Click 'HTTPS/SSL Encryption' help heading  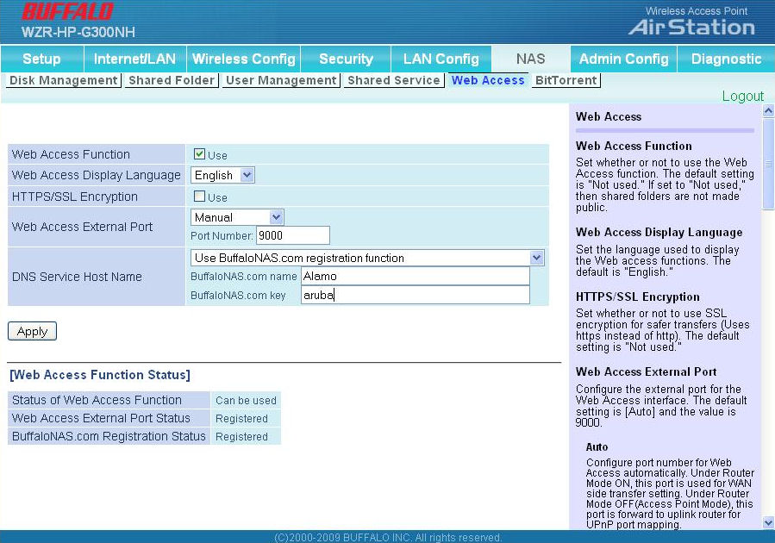[x=638, y=296]
